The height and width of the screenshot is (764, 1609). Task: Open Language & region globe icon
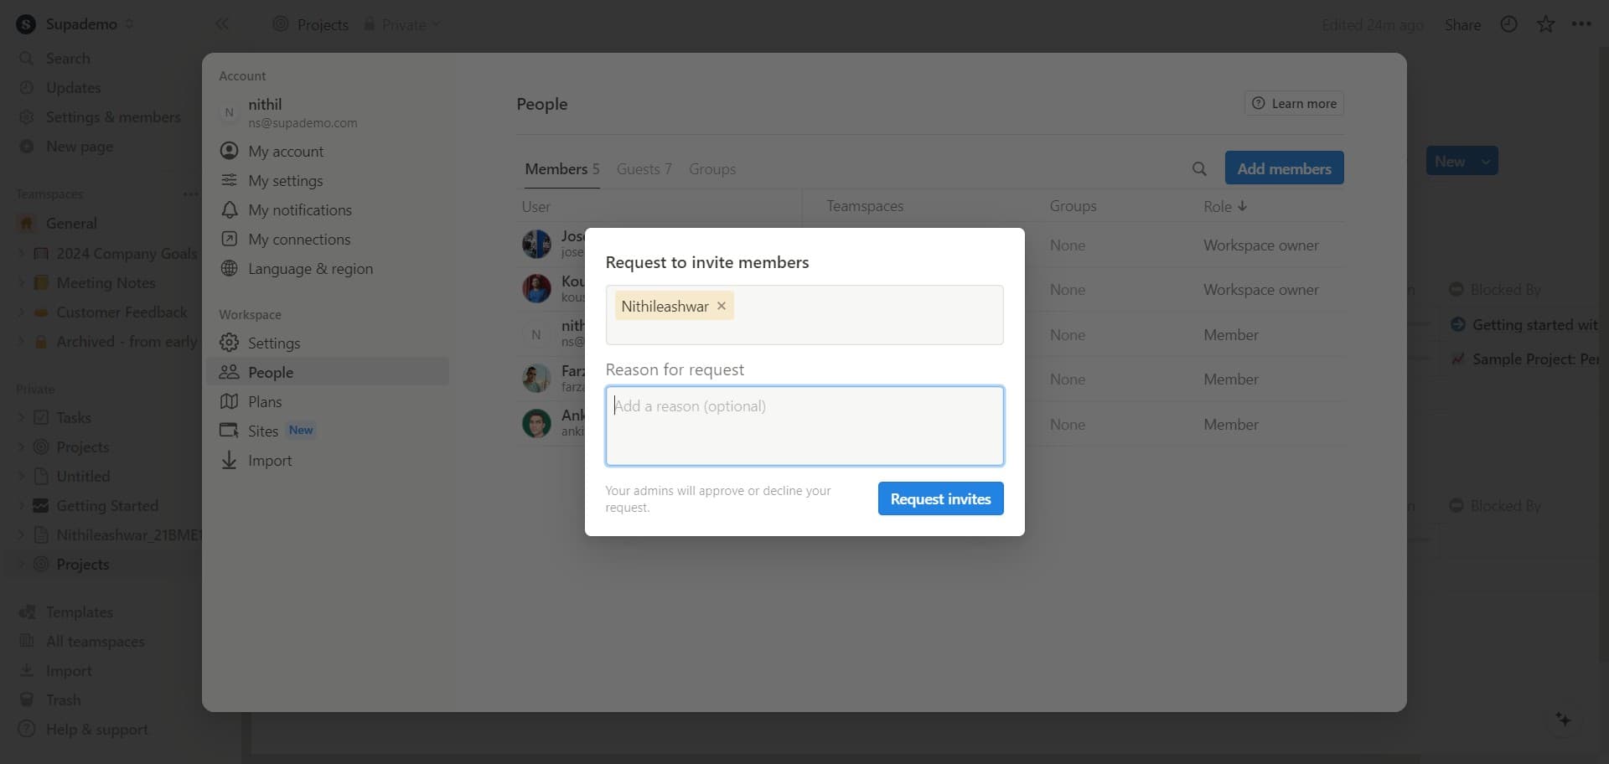coord(229,269)
